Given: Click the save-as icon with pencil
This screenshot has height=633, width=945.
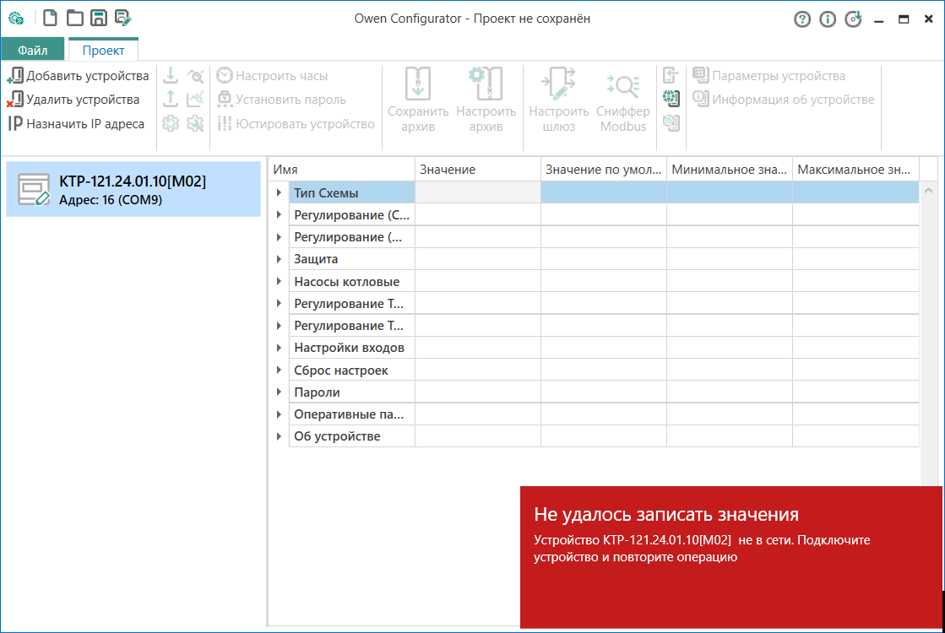Looking at the screenshot, I should tap(123, 18).
